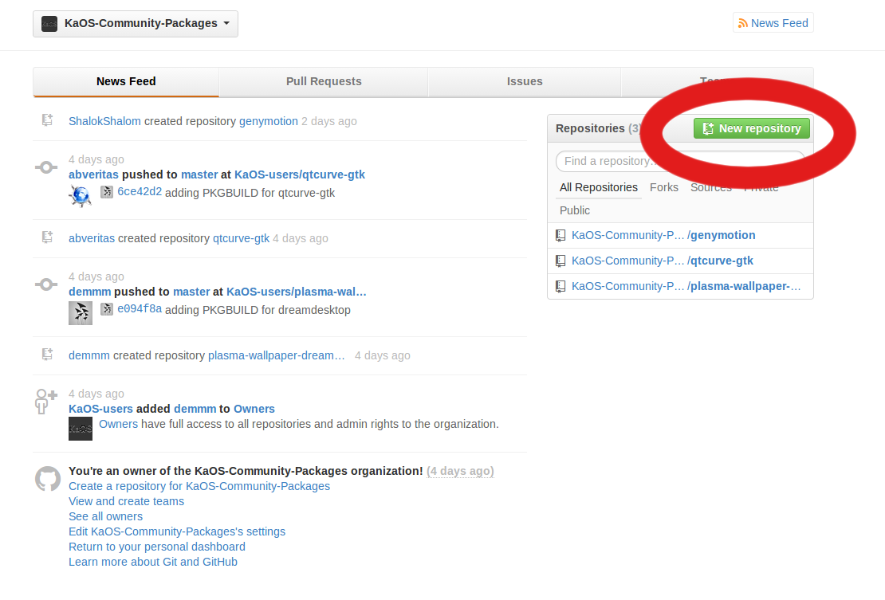Click the KaOS organization avatar in switcher
The height and width of the screenshot is (600, 885).
click(x=49, y=24)
